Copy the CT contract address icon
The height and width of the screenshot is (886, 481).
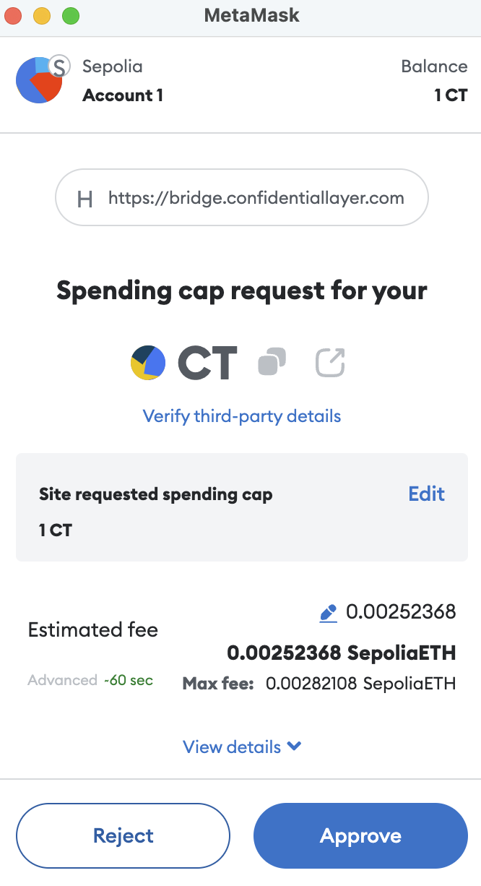(272, 363)
